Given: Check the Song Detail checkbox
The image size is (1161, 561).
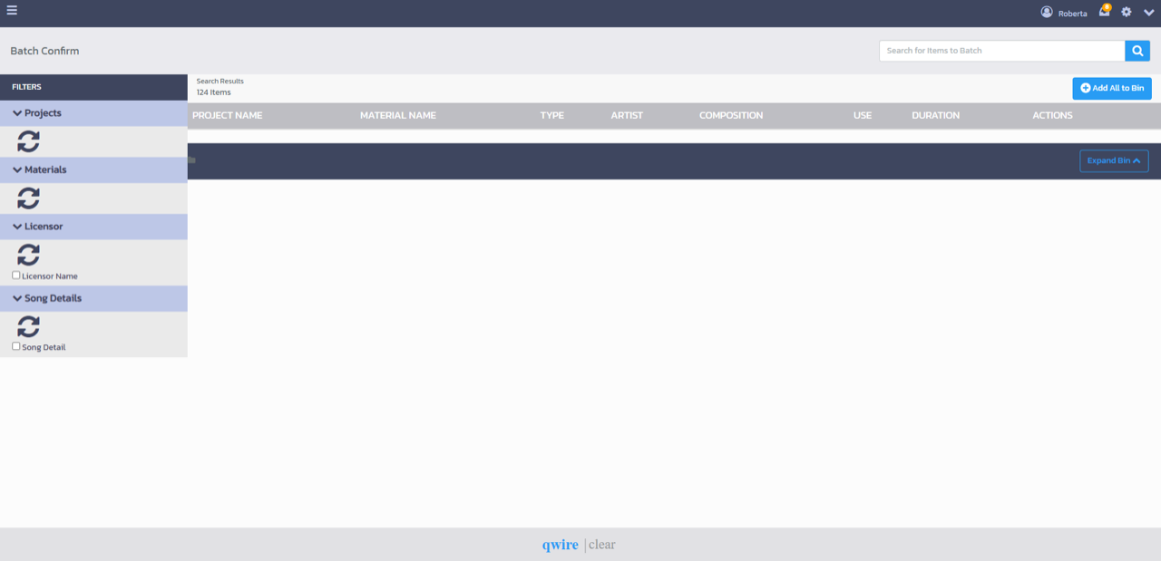Looking at the screenshot, I should (16, 346).
